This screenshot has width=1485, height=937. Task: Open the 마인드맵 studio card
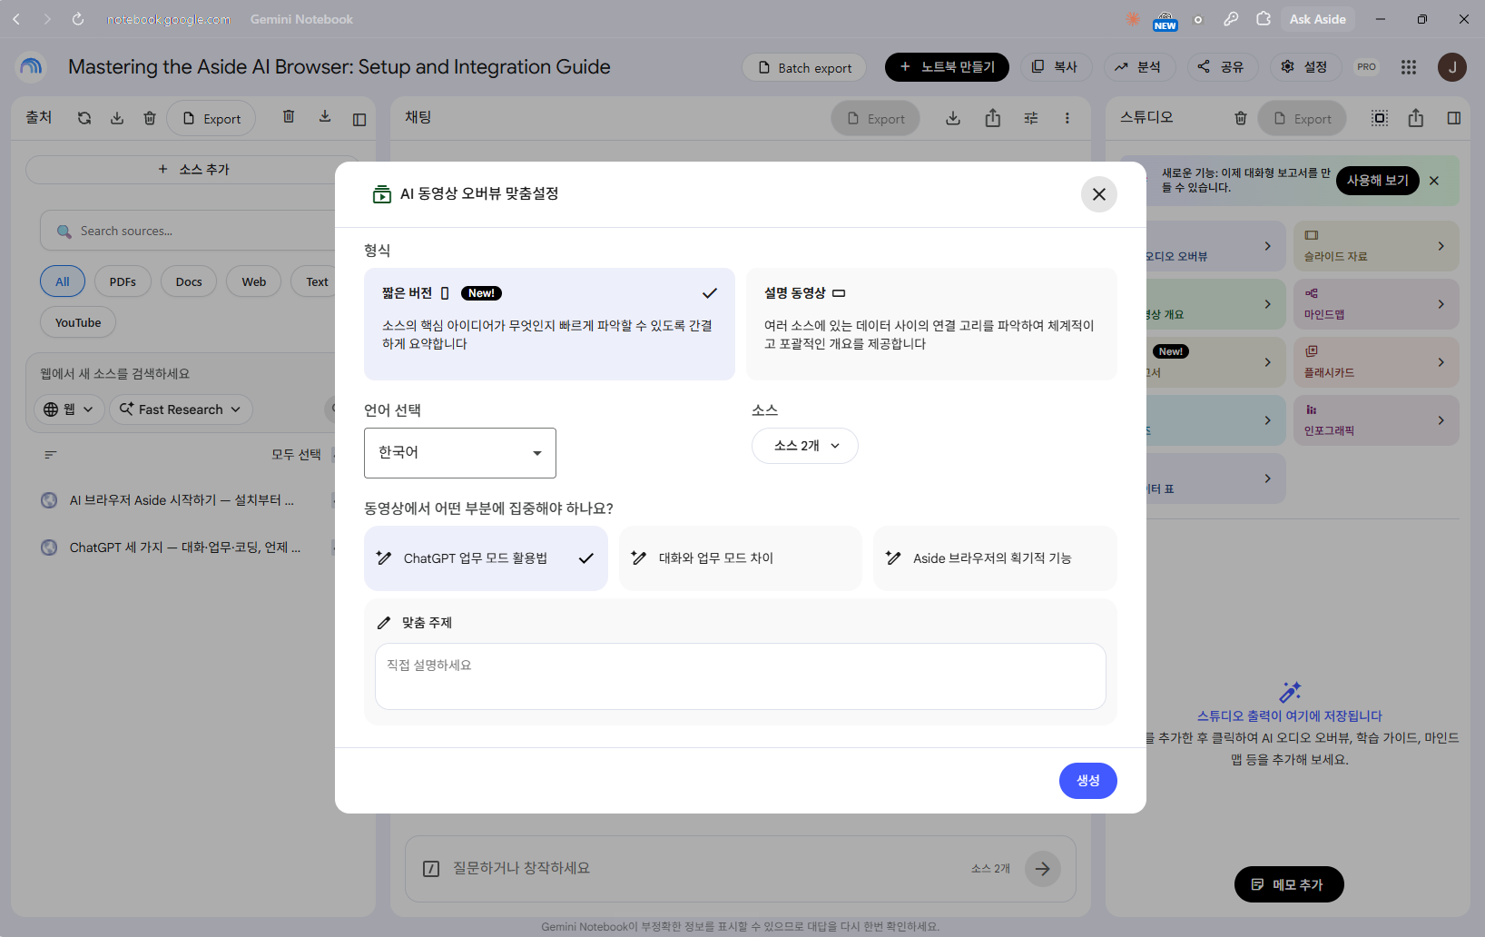[1376, 304]
